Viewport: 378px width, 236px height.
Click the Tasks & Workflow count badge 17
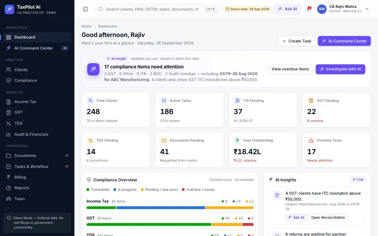tap(67, 166)
